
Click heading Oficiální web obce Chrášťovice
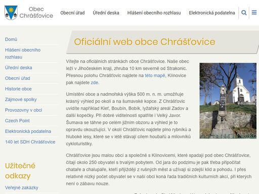click(145, 42)
